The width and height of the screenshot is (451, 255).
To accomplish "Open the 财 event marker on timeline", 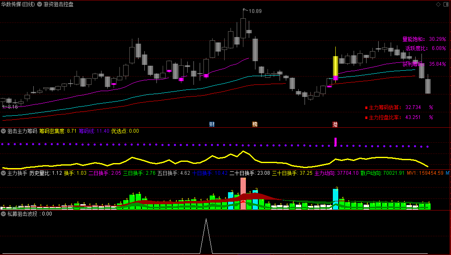I will pos(212,124).
